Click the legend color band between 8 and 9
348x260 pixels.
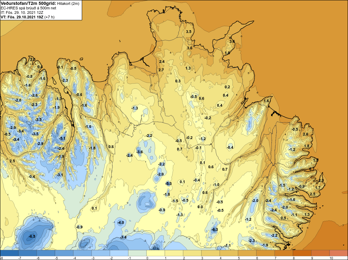click(302, 253)
